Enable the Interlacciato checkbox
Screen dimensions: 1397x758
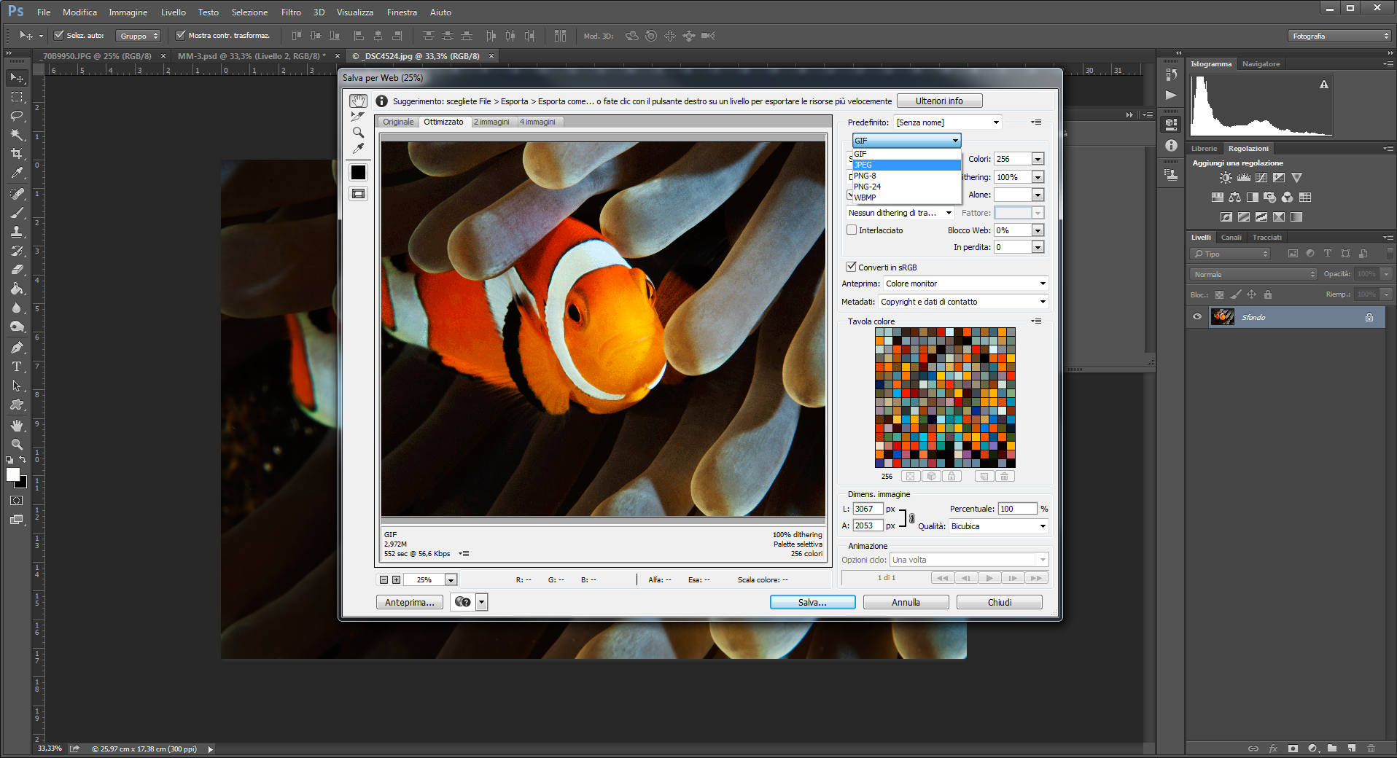[x=852, y=230]
